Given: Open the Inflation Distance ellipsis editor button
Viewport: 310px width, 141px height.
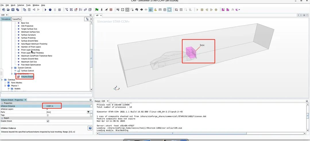Looking at the screenshot, I should point(91,106).
